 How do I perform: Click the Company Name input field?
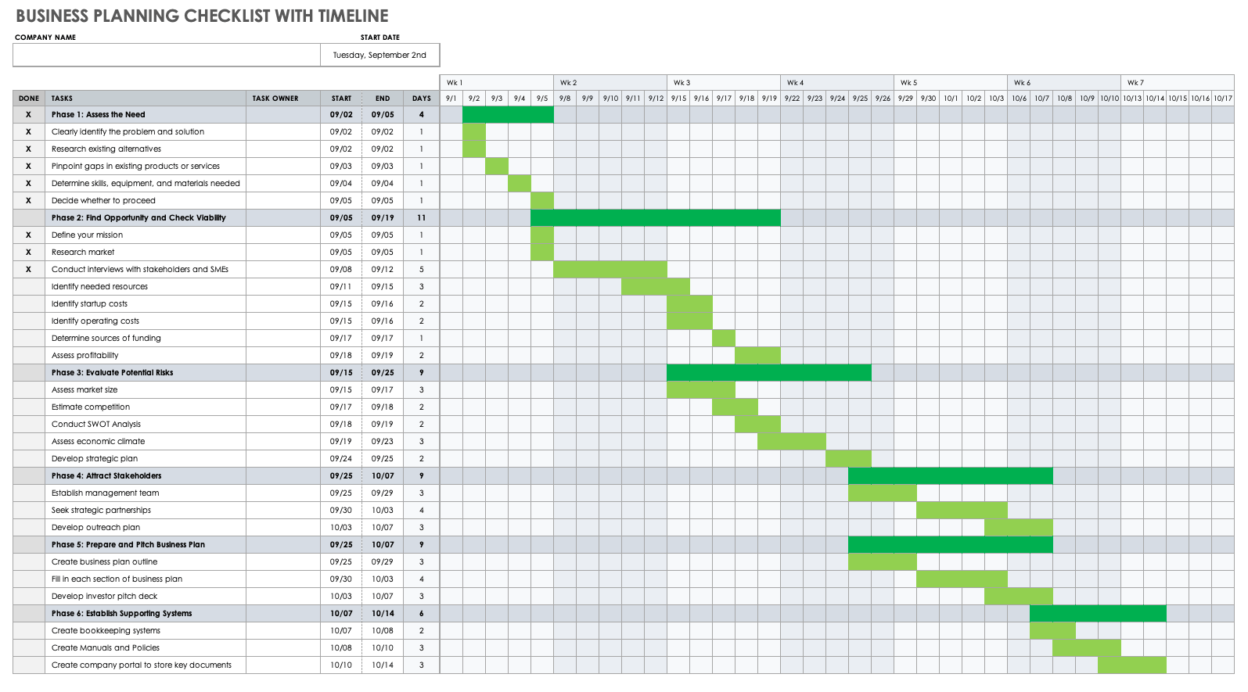[x=167, y=55]
